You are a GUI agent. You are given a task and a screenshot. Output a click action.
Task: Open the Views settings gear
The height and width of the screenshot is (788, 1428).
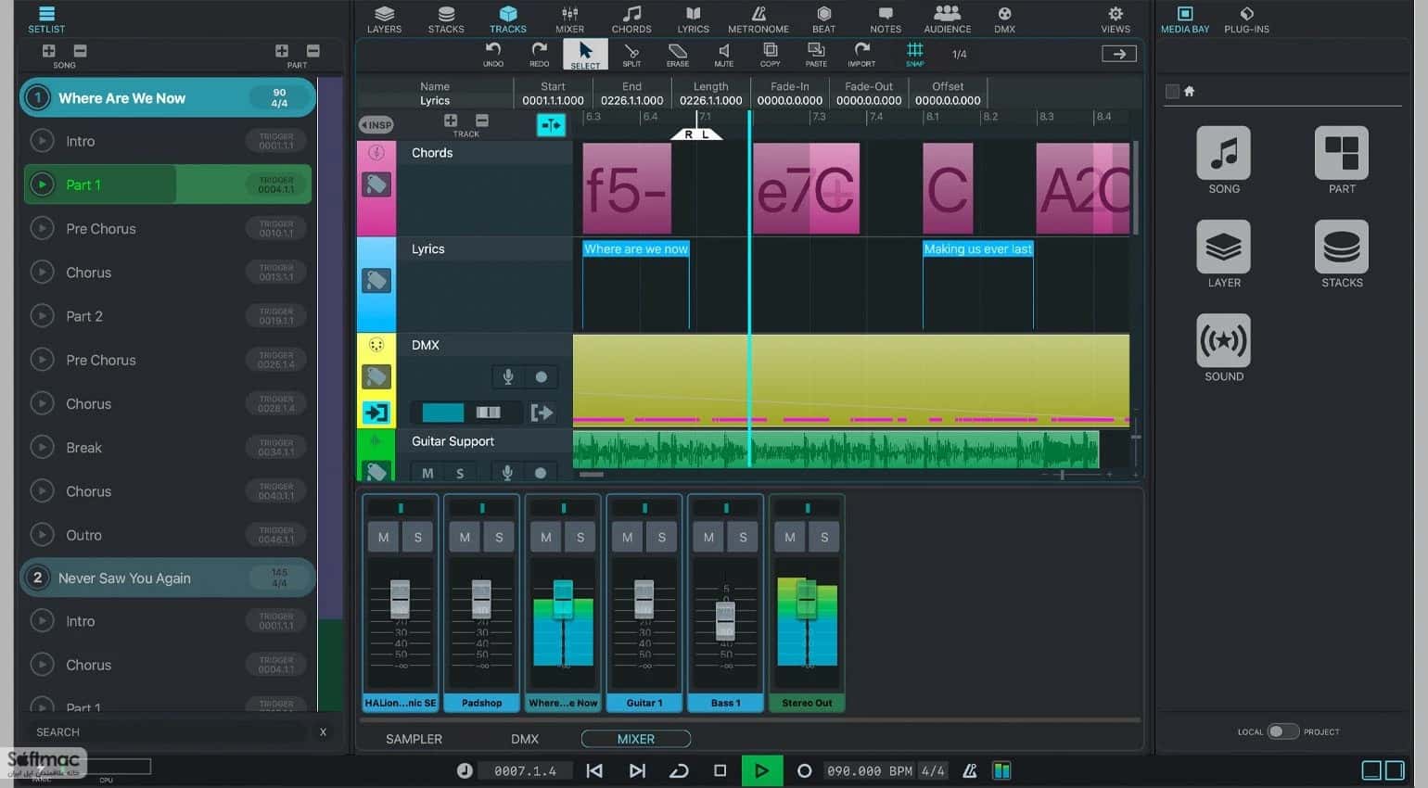click(x=1116, y=19)
